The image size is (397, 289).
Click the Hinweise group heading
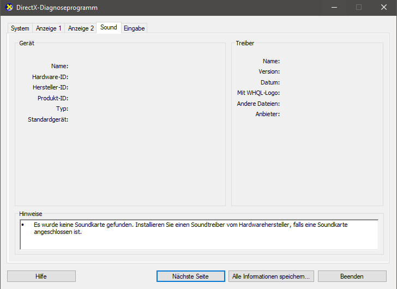pyautogui.click(x=31, y=214)
